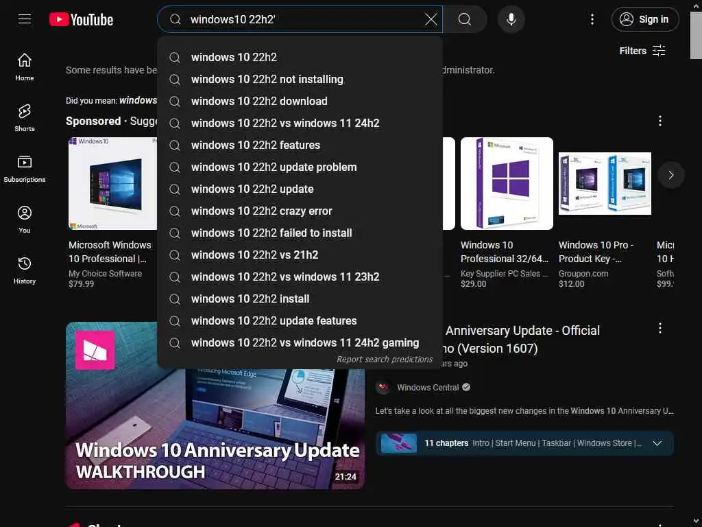Click the "Did you mean" suggested query
Viewport: 702px width, 527px height.
(138, 100)
